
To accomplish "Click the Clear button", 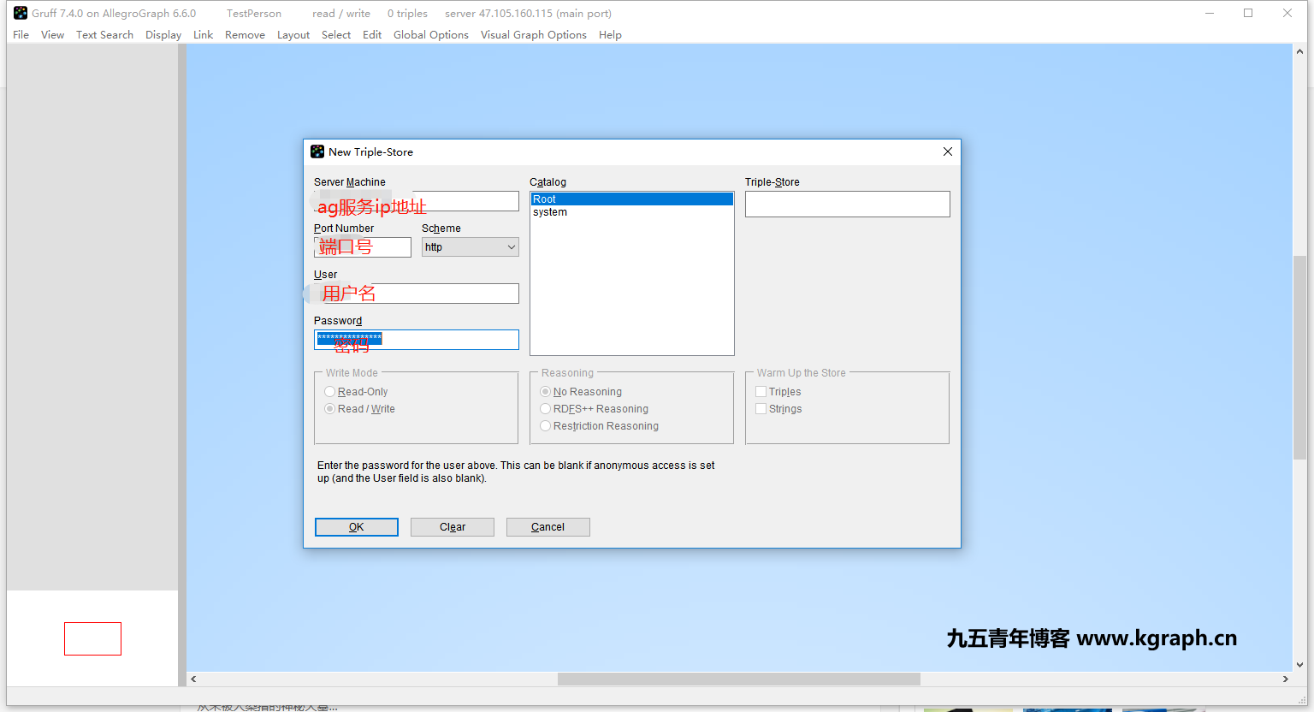I will [x=453, y=527].
